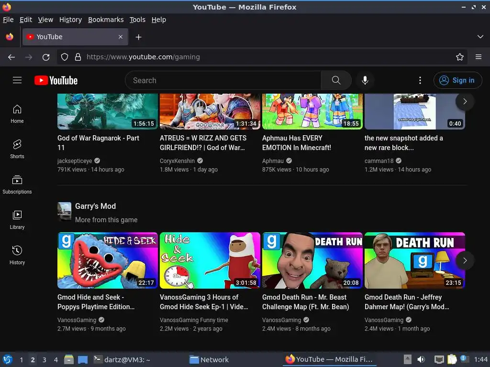Screen dimensions: 490x367
Task: Activate voice search microphone
Action: pos(365,80)
